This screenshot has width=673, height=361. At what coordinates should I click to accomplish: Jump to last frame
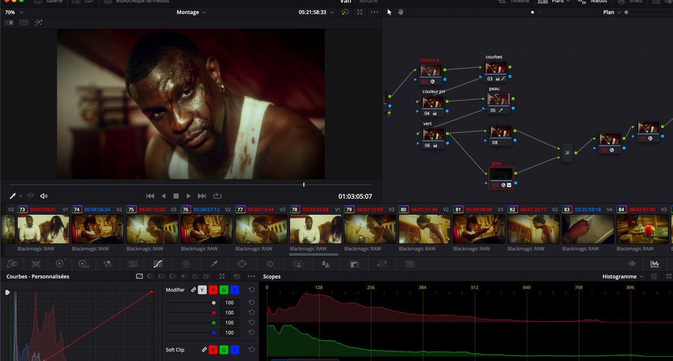202,196
